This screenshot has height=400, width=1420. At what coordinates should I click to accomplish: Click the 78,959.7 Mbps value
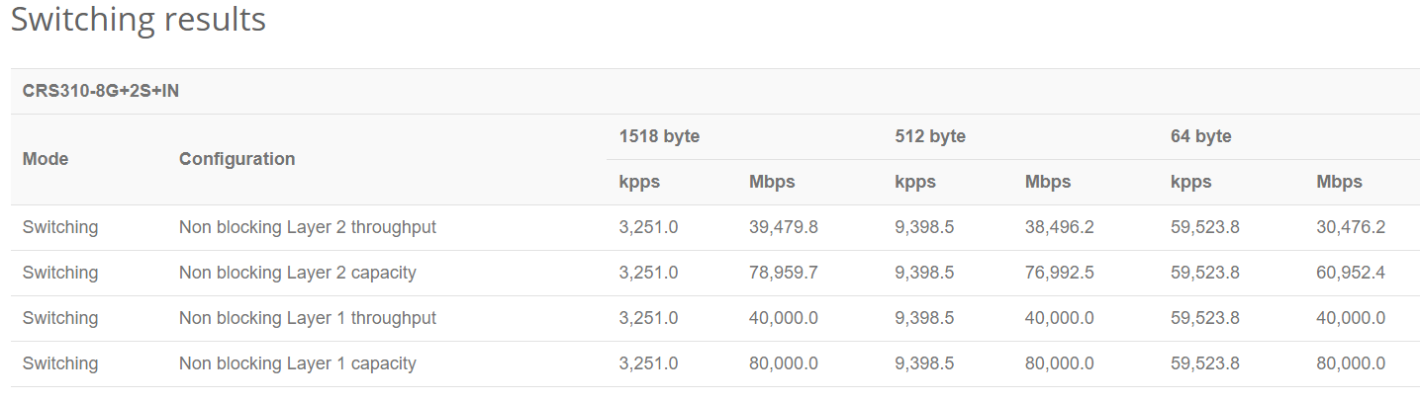pos(784,273)
